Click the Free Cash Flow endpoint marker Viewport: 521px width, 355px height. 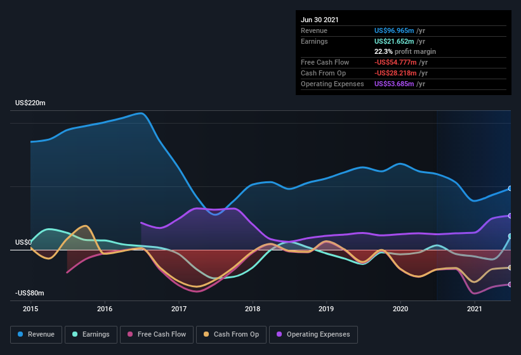[510, 284]
